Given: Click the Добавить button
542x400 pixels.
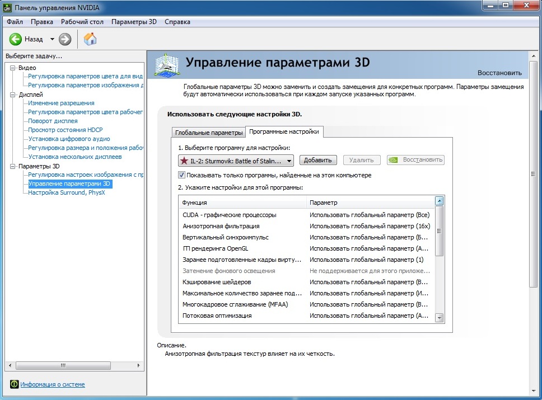Looking at the screenshot, I should point(318,160).
